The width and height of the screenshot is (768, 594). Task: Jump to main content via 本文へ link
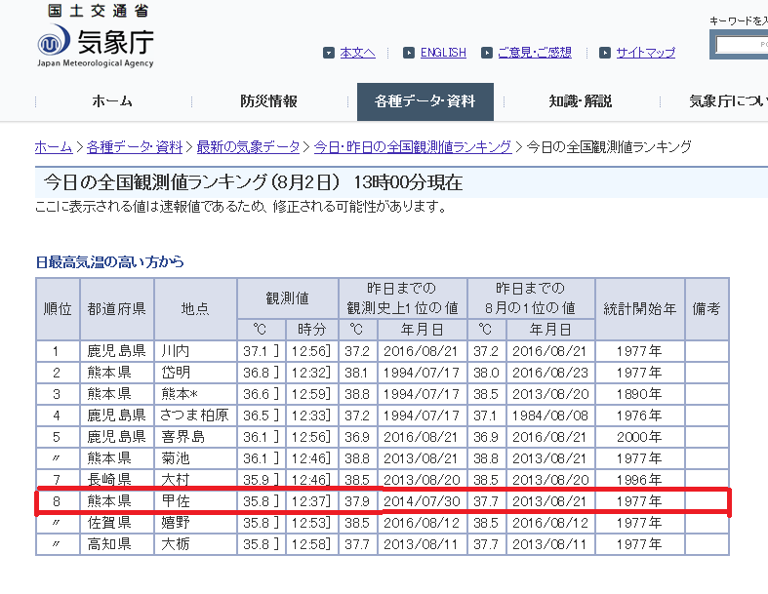[357, 53]
